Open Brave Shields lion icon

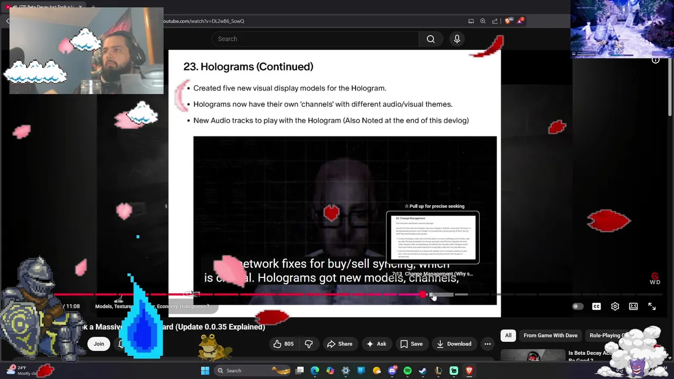tap(508, 21)
